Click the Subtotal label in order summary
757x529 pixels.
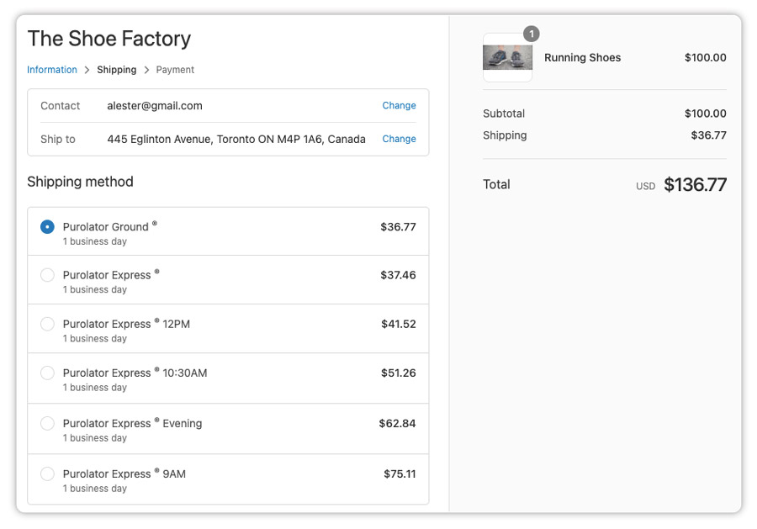click(x=505, y=114)
